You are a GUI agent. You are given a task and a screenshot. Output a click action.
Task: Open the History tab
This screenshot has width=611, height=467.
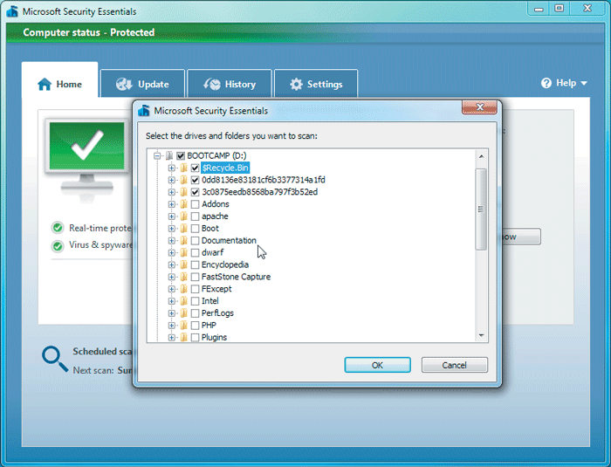tap(229, 84)
